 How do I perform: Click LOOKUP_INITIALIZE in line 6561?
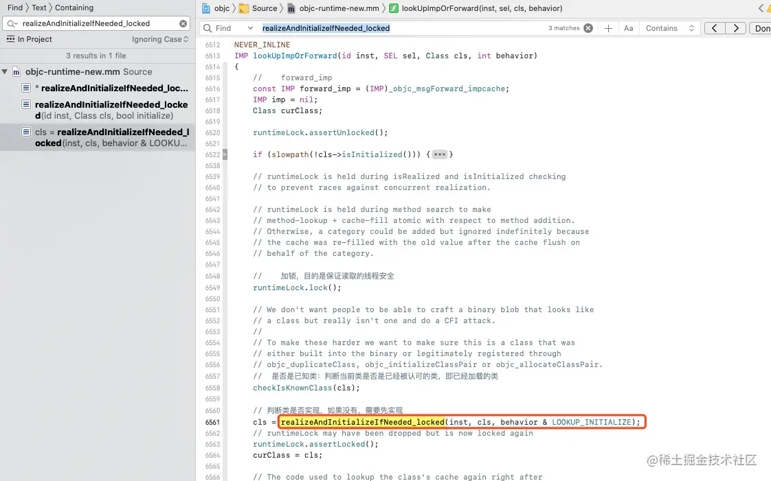click(592, 422)
